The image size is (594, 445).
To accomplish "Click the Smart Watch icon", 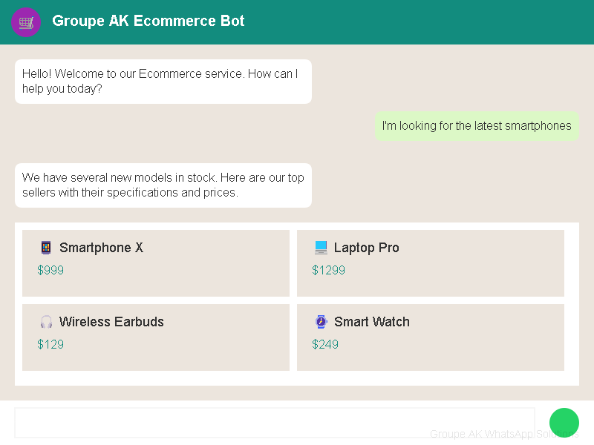I will [x=321, y=321].
